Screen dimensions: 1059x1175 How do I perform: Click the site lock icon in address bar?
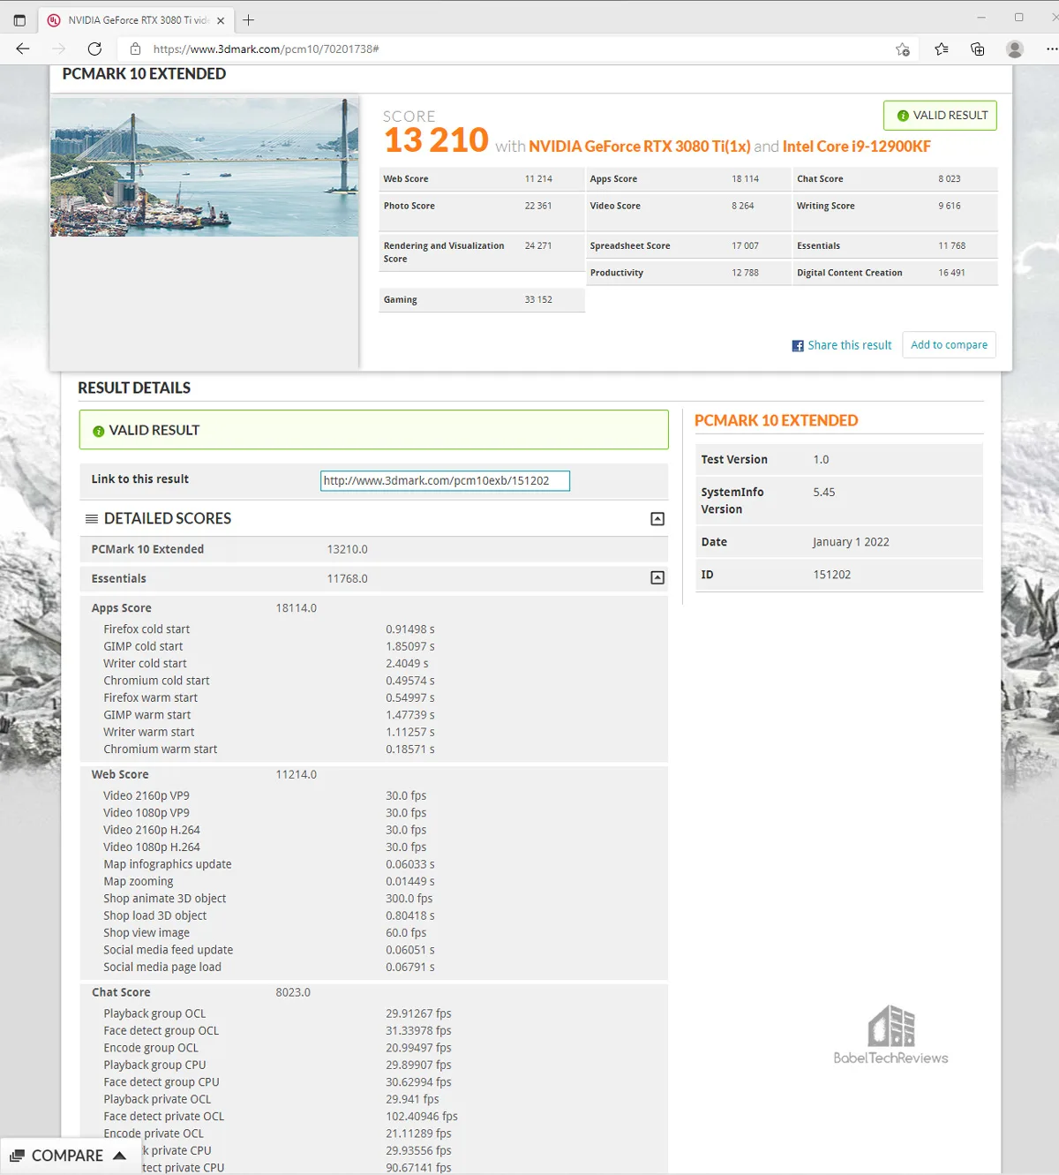(134, 49)
